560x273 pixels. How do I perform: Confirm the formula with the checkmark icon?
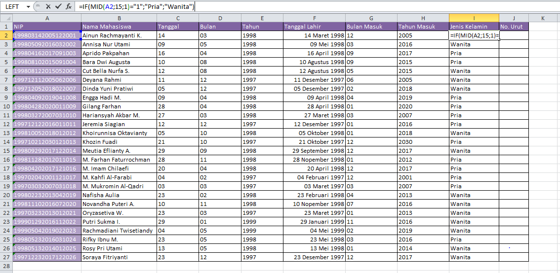tap(58, 6)
